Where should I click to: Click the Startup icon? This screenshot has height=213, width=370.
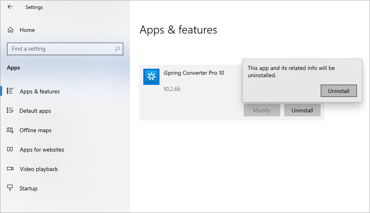(x=10, y=188)
